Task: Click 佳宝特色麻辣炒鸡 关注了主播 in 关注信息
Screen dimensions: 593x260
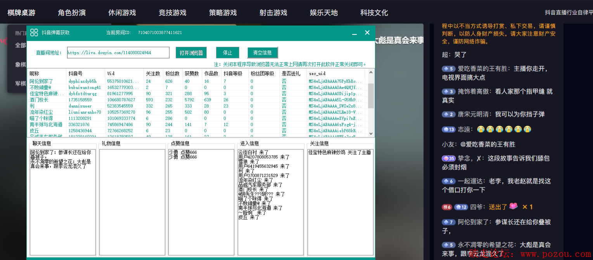Action: (340, 152)
